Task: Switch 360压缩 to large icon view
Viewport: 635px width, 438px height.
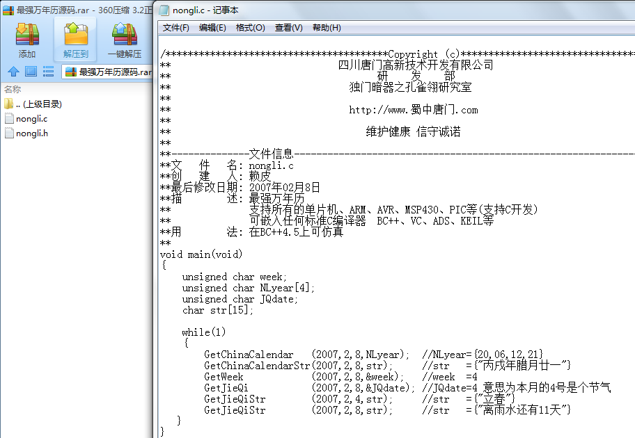Action: point(31,72)
